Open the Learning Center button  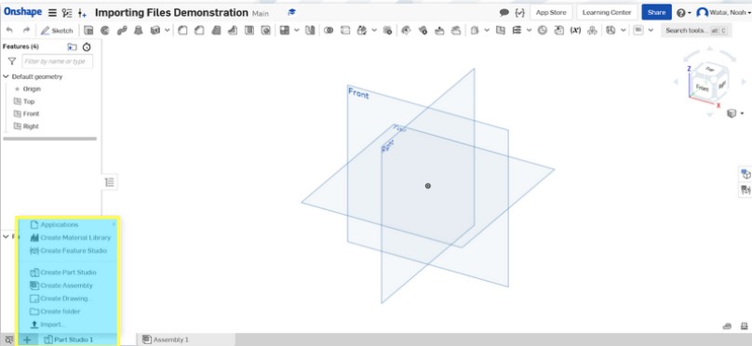click(x=607, y=12)
